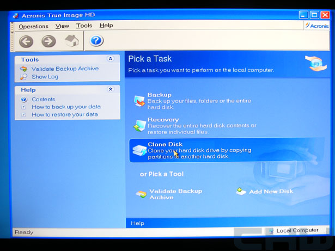Viewport: 335px width, 251px height.
Task: Click the Ready status bar text
Action: 24,232
